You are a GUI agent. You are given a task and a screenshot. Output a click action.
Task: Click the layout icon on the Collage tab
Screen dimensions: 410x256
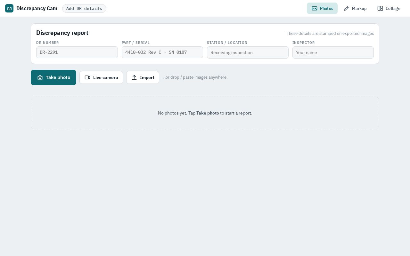[380, 8]
